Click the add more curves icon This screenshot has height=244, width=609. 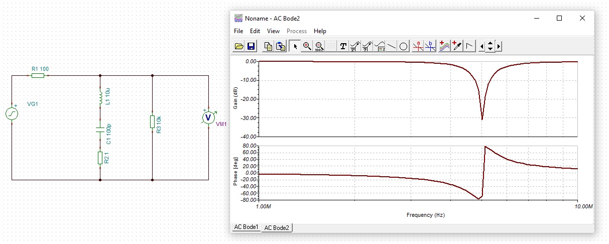pyautogui.click(x=445, y=47)
